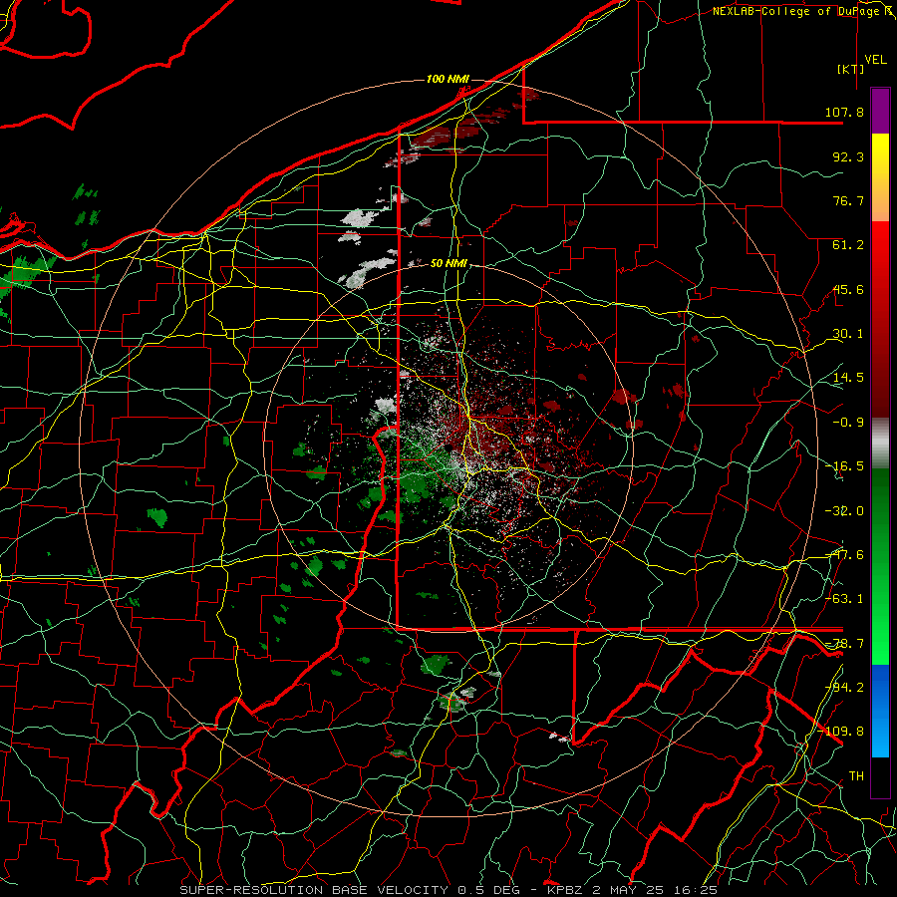This screenshot has width=897, height=897.
Task: Click the -94.2 legend value
Action: [844, 687]
